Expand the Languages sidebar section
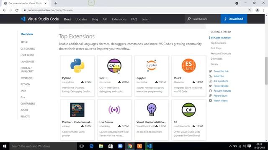 [27, 62]
